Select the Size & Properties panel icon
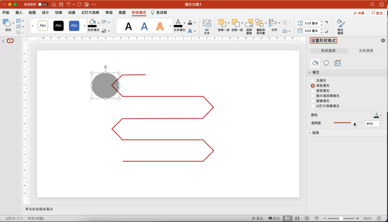Viewport: 388px width, 222px height. pyautogui.click(x=337, y=63)
